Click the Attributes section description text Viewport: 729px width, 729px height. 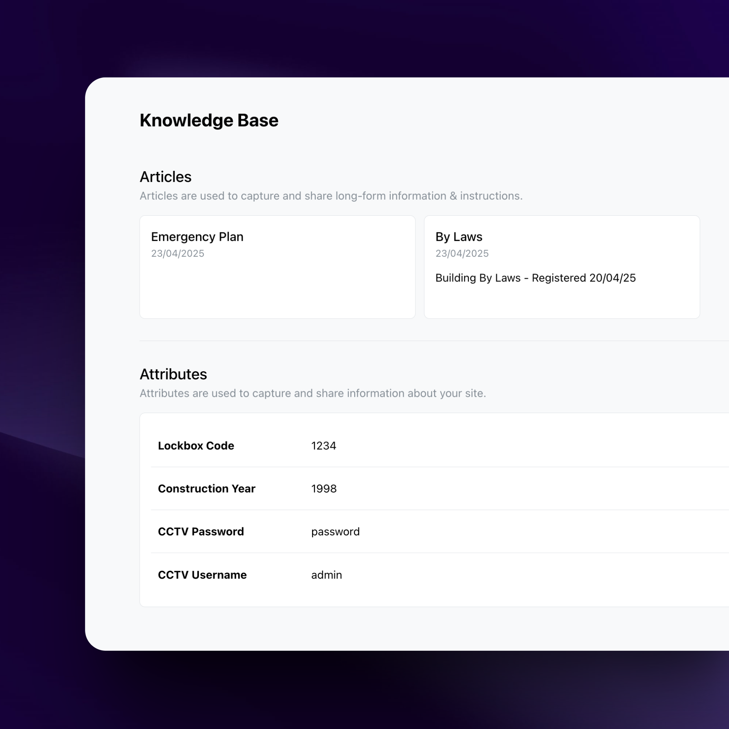(313, 393)
